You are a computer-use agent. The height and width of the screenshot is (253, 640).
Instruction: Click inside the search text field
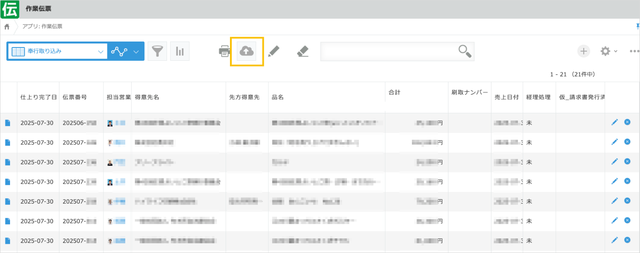click(389, 52)
